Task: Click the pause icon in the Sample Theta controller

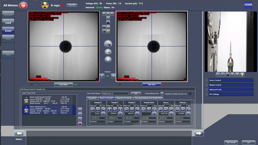Action: 149,110
